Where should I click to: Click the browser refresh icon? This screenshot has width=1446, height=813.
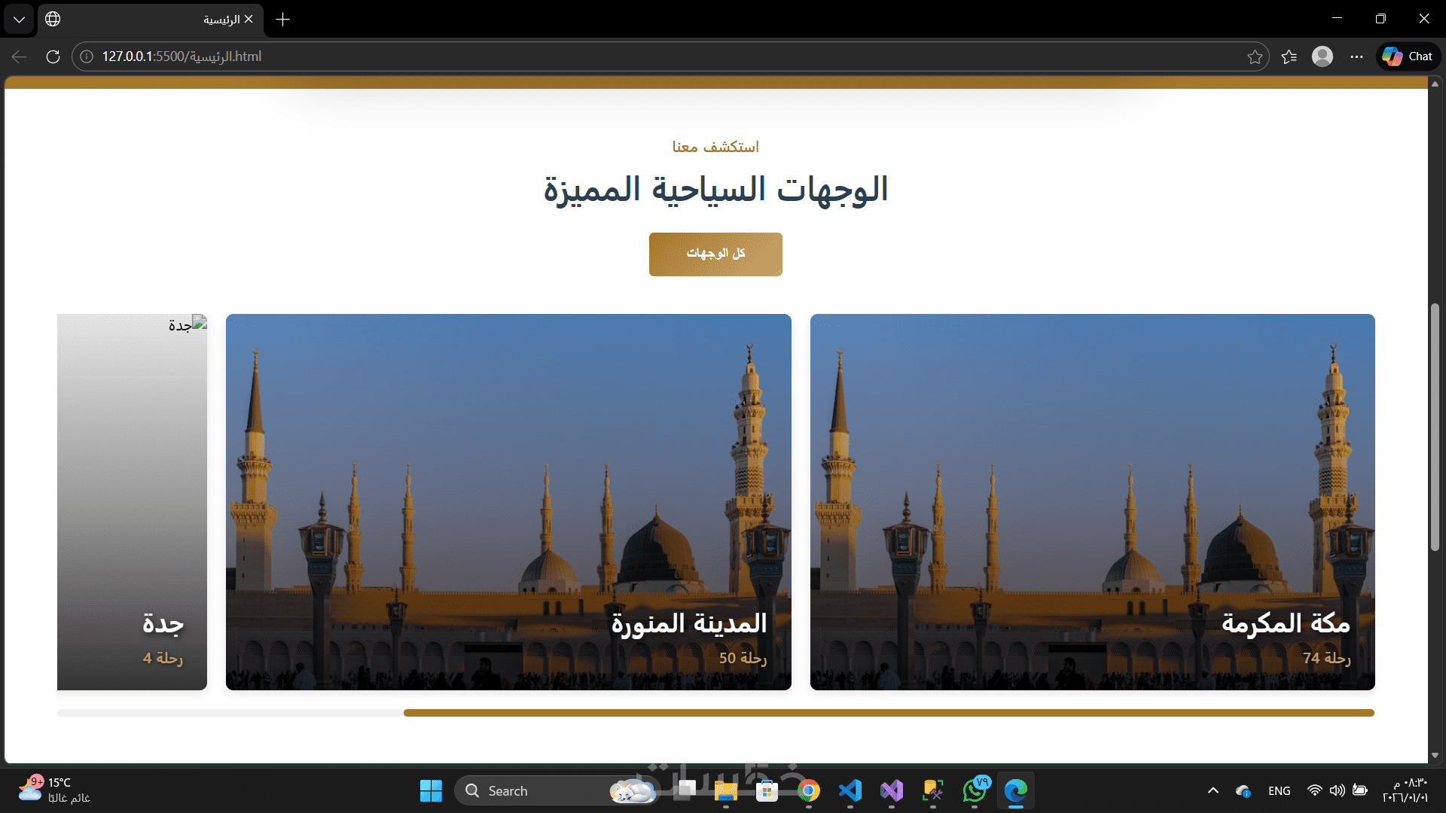coord(53,56)
